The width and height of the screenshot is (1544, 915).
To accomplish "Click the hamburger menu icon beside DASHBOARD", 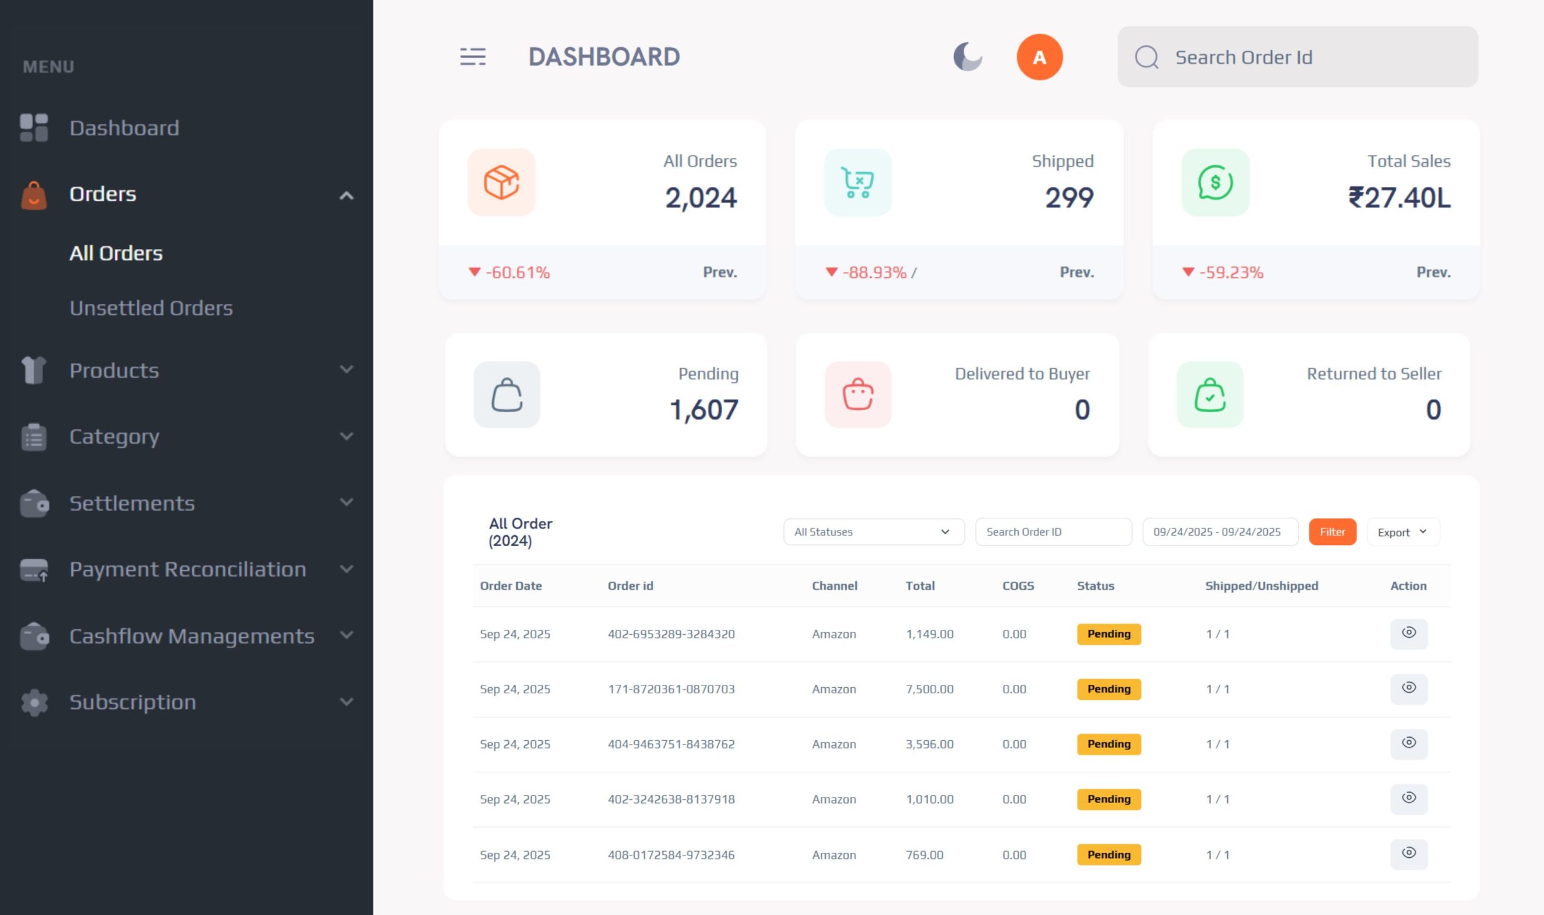I will (x=472, y=57).
